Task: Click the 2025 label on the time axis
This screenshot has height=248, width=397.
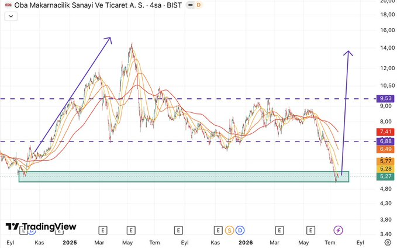Action: point(70,242)
